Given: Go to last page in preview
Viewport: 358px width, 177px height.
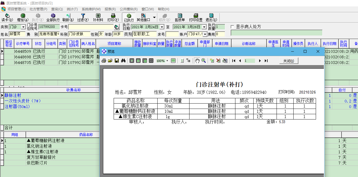Looking at the screenshot, I should tap(266, 61).
